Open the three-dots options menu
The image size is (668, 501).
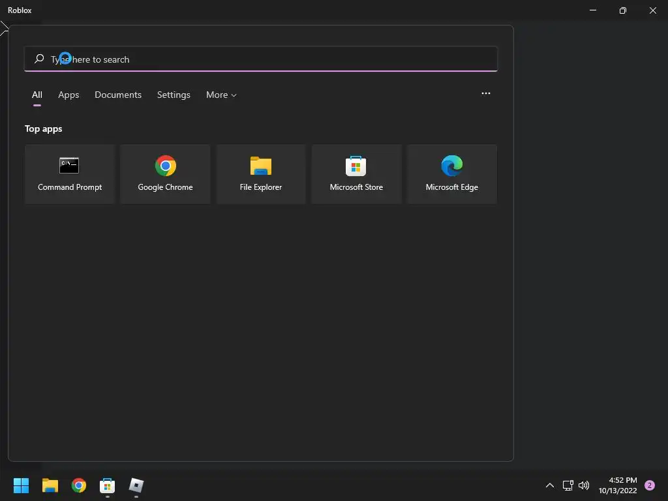point(485,93)
